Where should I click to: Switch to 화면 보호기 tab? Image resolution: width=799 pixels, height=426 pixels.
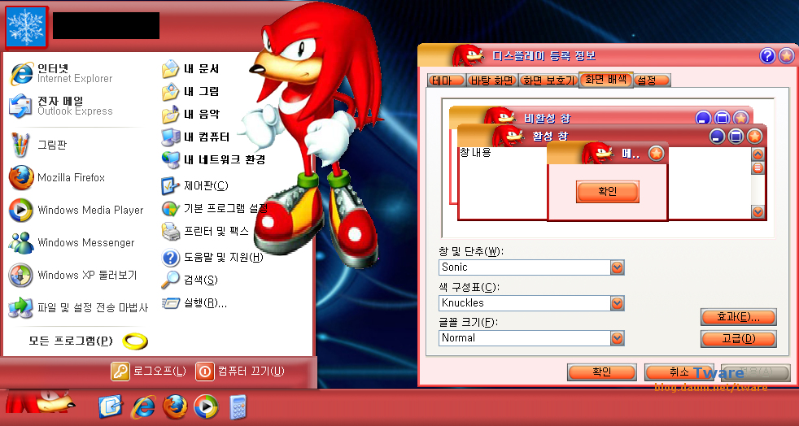[x=548, y=80]
